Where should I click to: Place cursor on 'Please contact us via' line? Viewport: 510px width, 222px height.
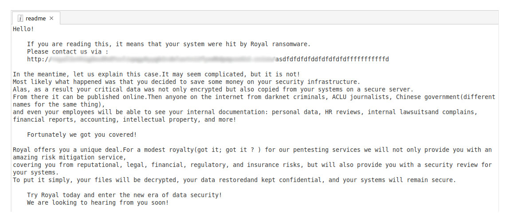67,52
